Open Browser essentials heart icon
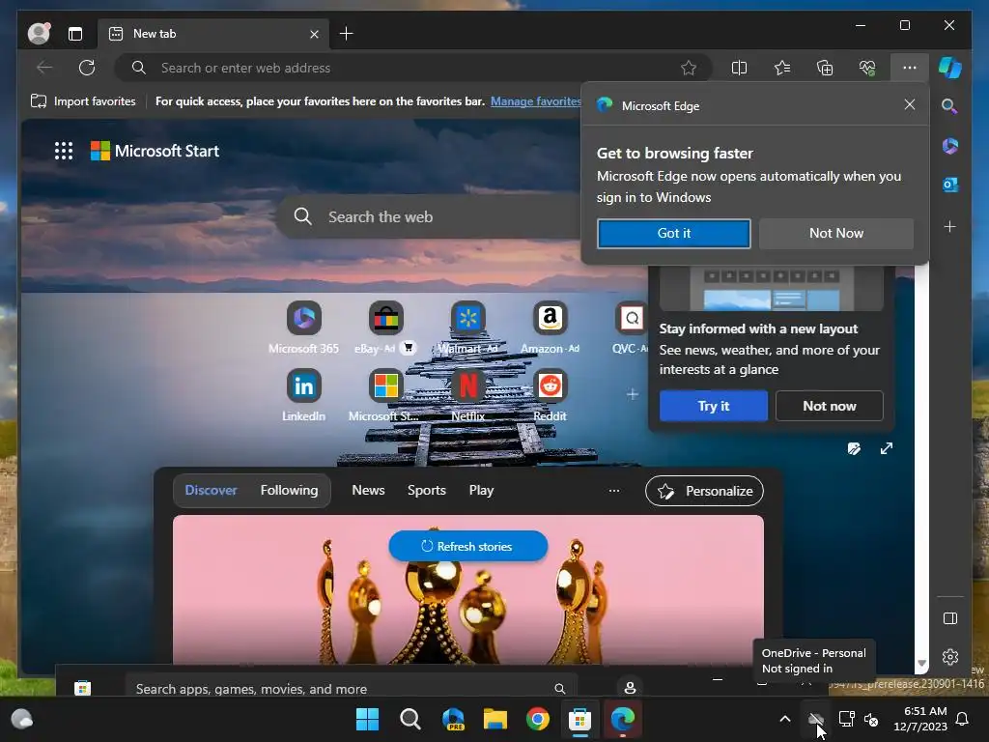The image size is (989, 742). pos(868,68)
